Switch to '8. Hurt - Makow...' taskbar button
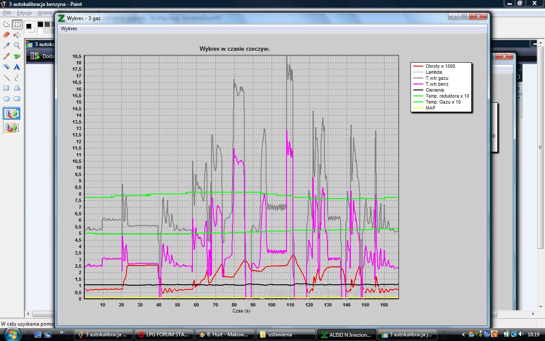545x341 pixels. click(225, 335)
